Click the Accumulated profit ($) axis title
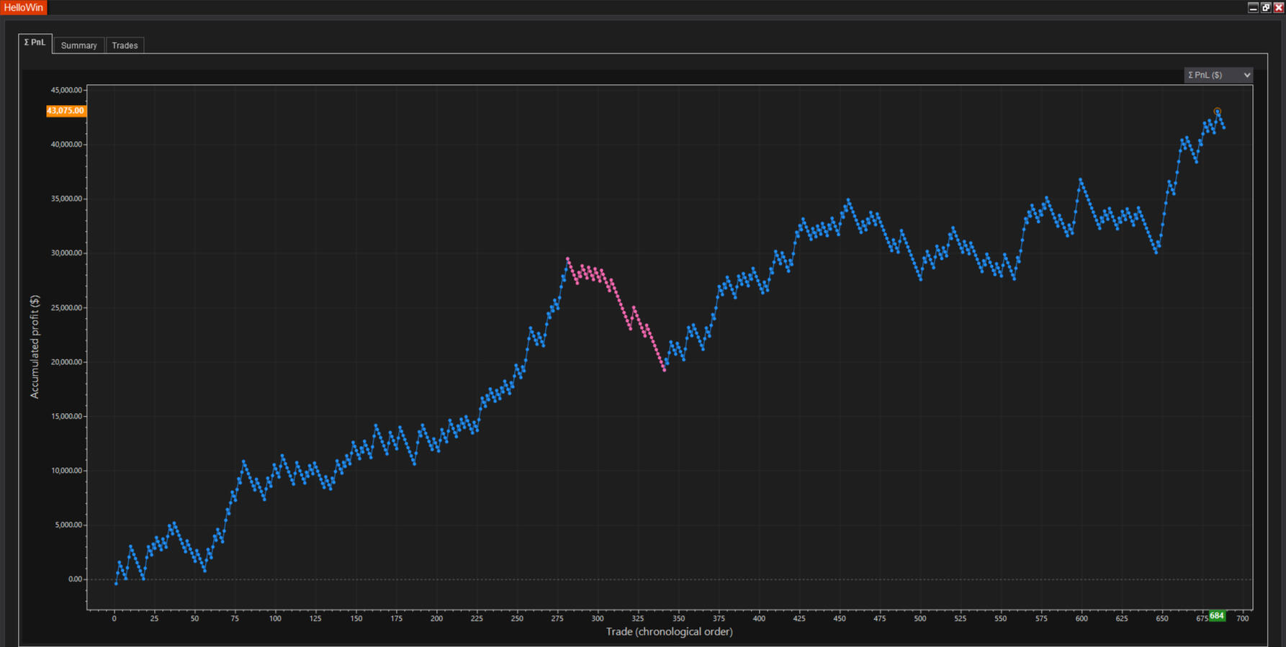The width and height of the screenshot is (1286, 647). point(35,347)
